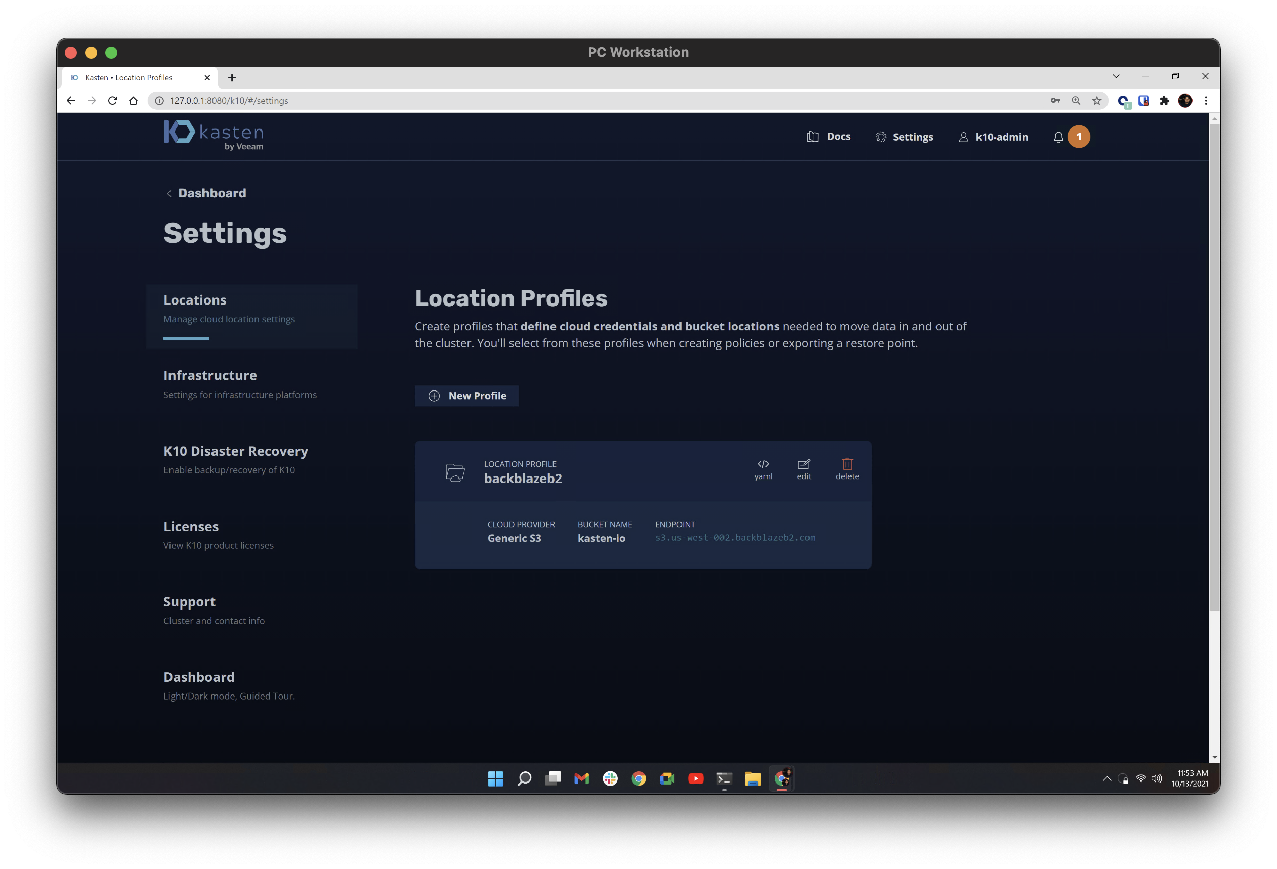Go to browser home page
Viewport: 1277px width, 869px height.
pyautogui.click(x=134, y=101)
